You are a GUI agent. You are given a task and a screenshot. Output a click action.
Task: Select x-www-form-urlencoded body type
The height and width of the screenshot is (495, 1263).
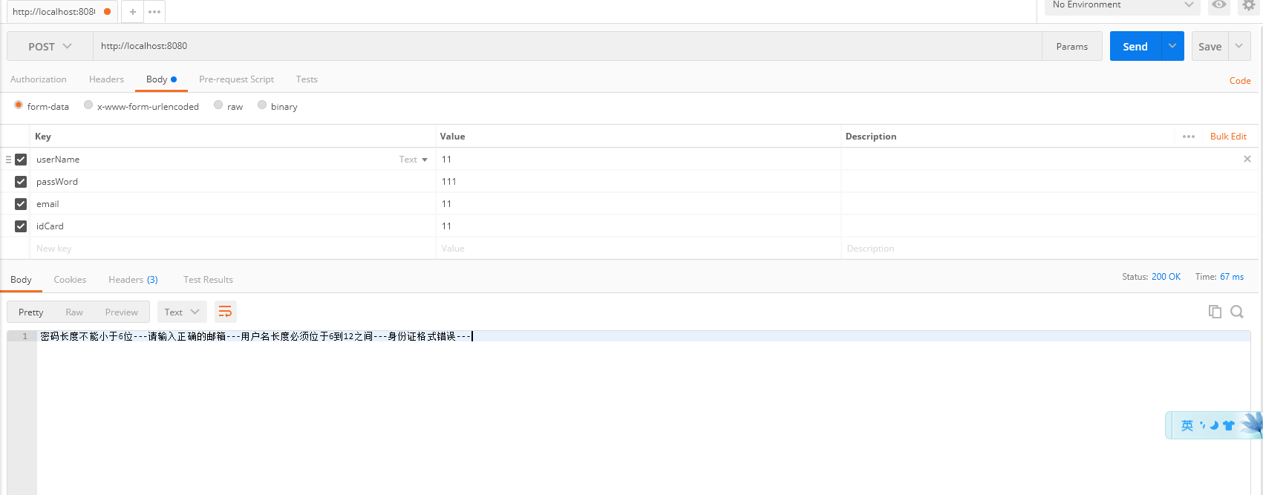88,105
